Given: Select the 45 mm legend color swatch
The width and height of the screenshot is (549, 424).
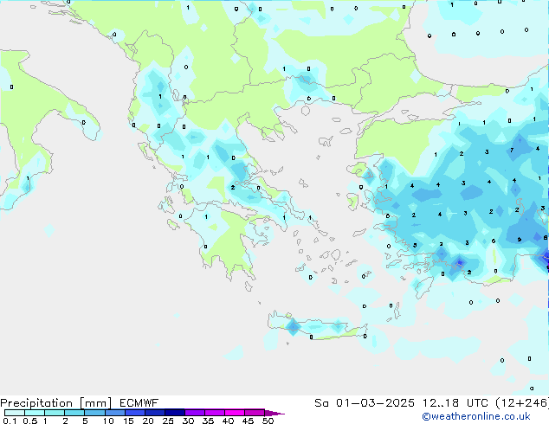Looking at the screenshot, I should tap(255, 413).
